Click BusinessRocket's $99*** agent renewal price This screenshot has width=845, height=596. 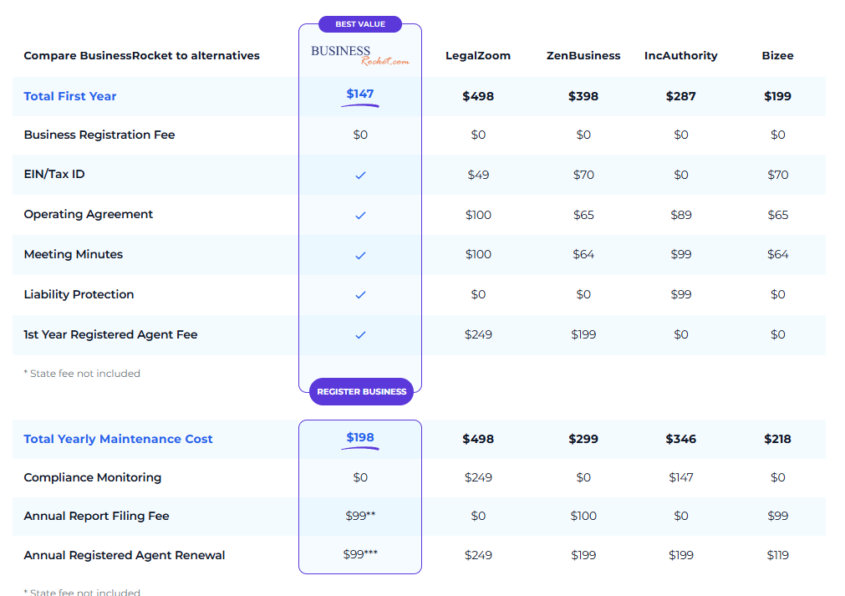point(360,554)
